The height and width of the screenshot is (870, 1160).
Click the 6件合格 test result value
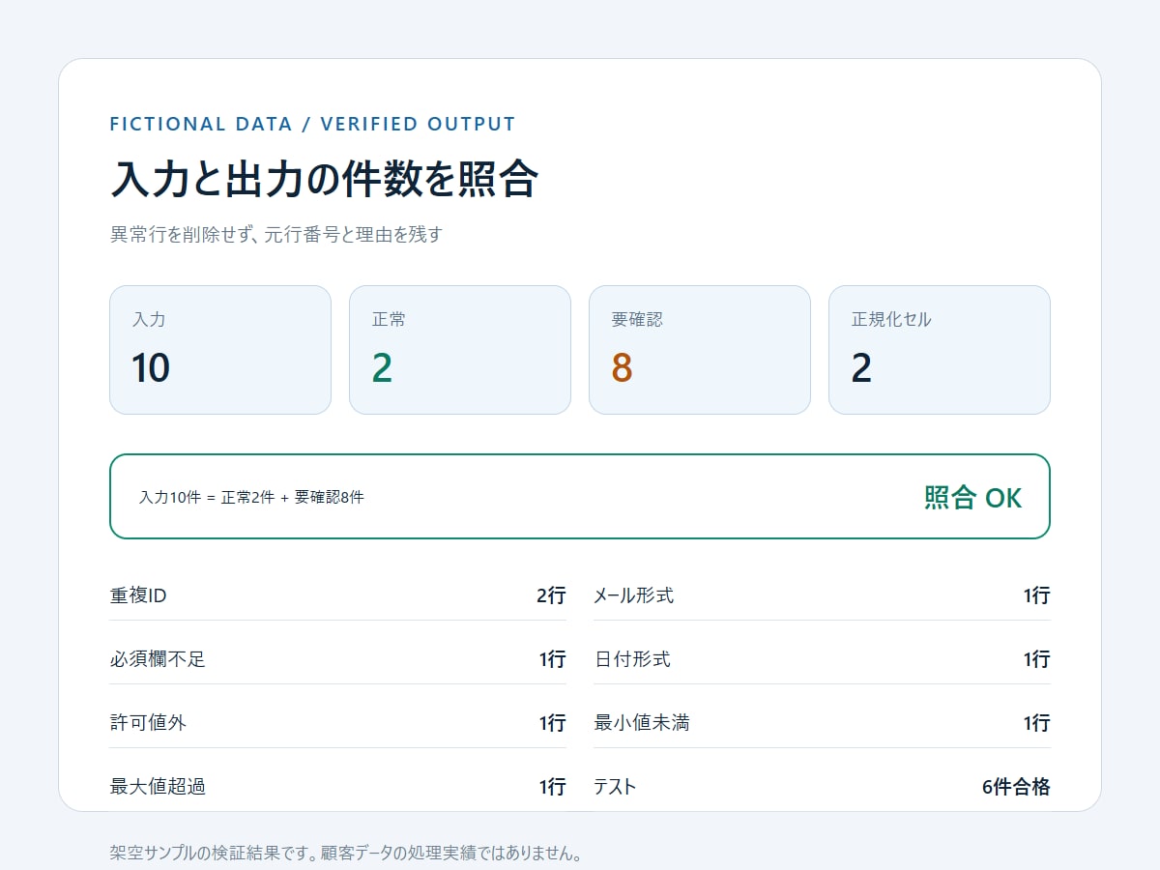pyautogui.click(x=1016, y=787)
